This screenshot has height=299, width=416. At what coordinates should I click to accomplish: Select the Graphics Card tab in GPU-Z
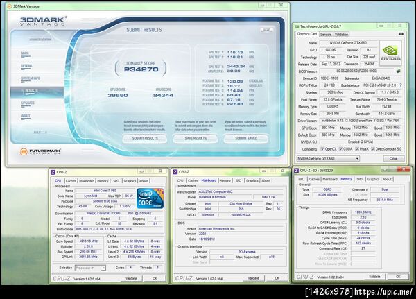[x=307, y=34]
